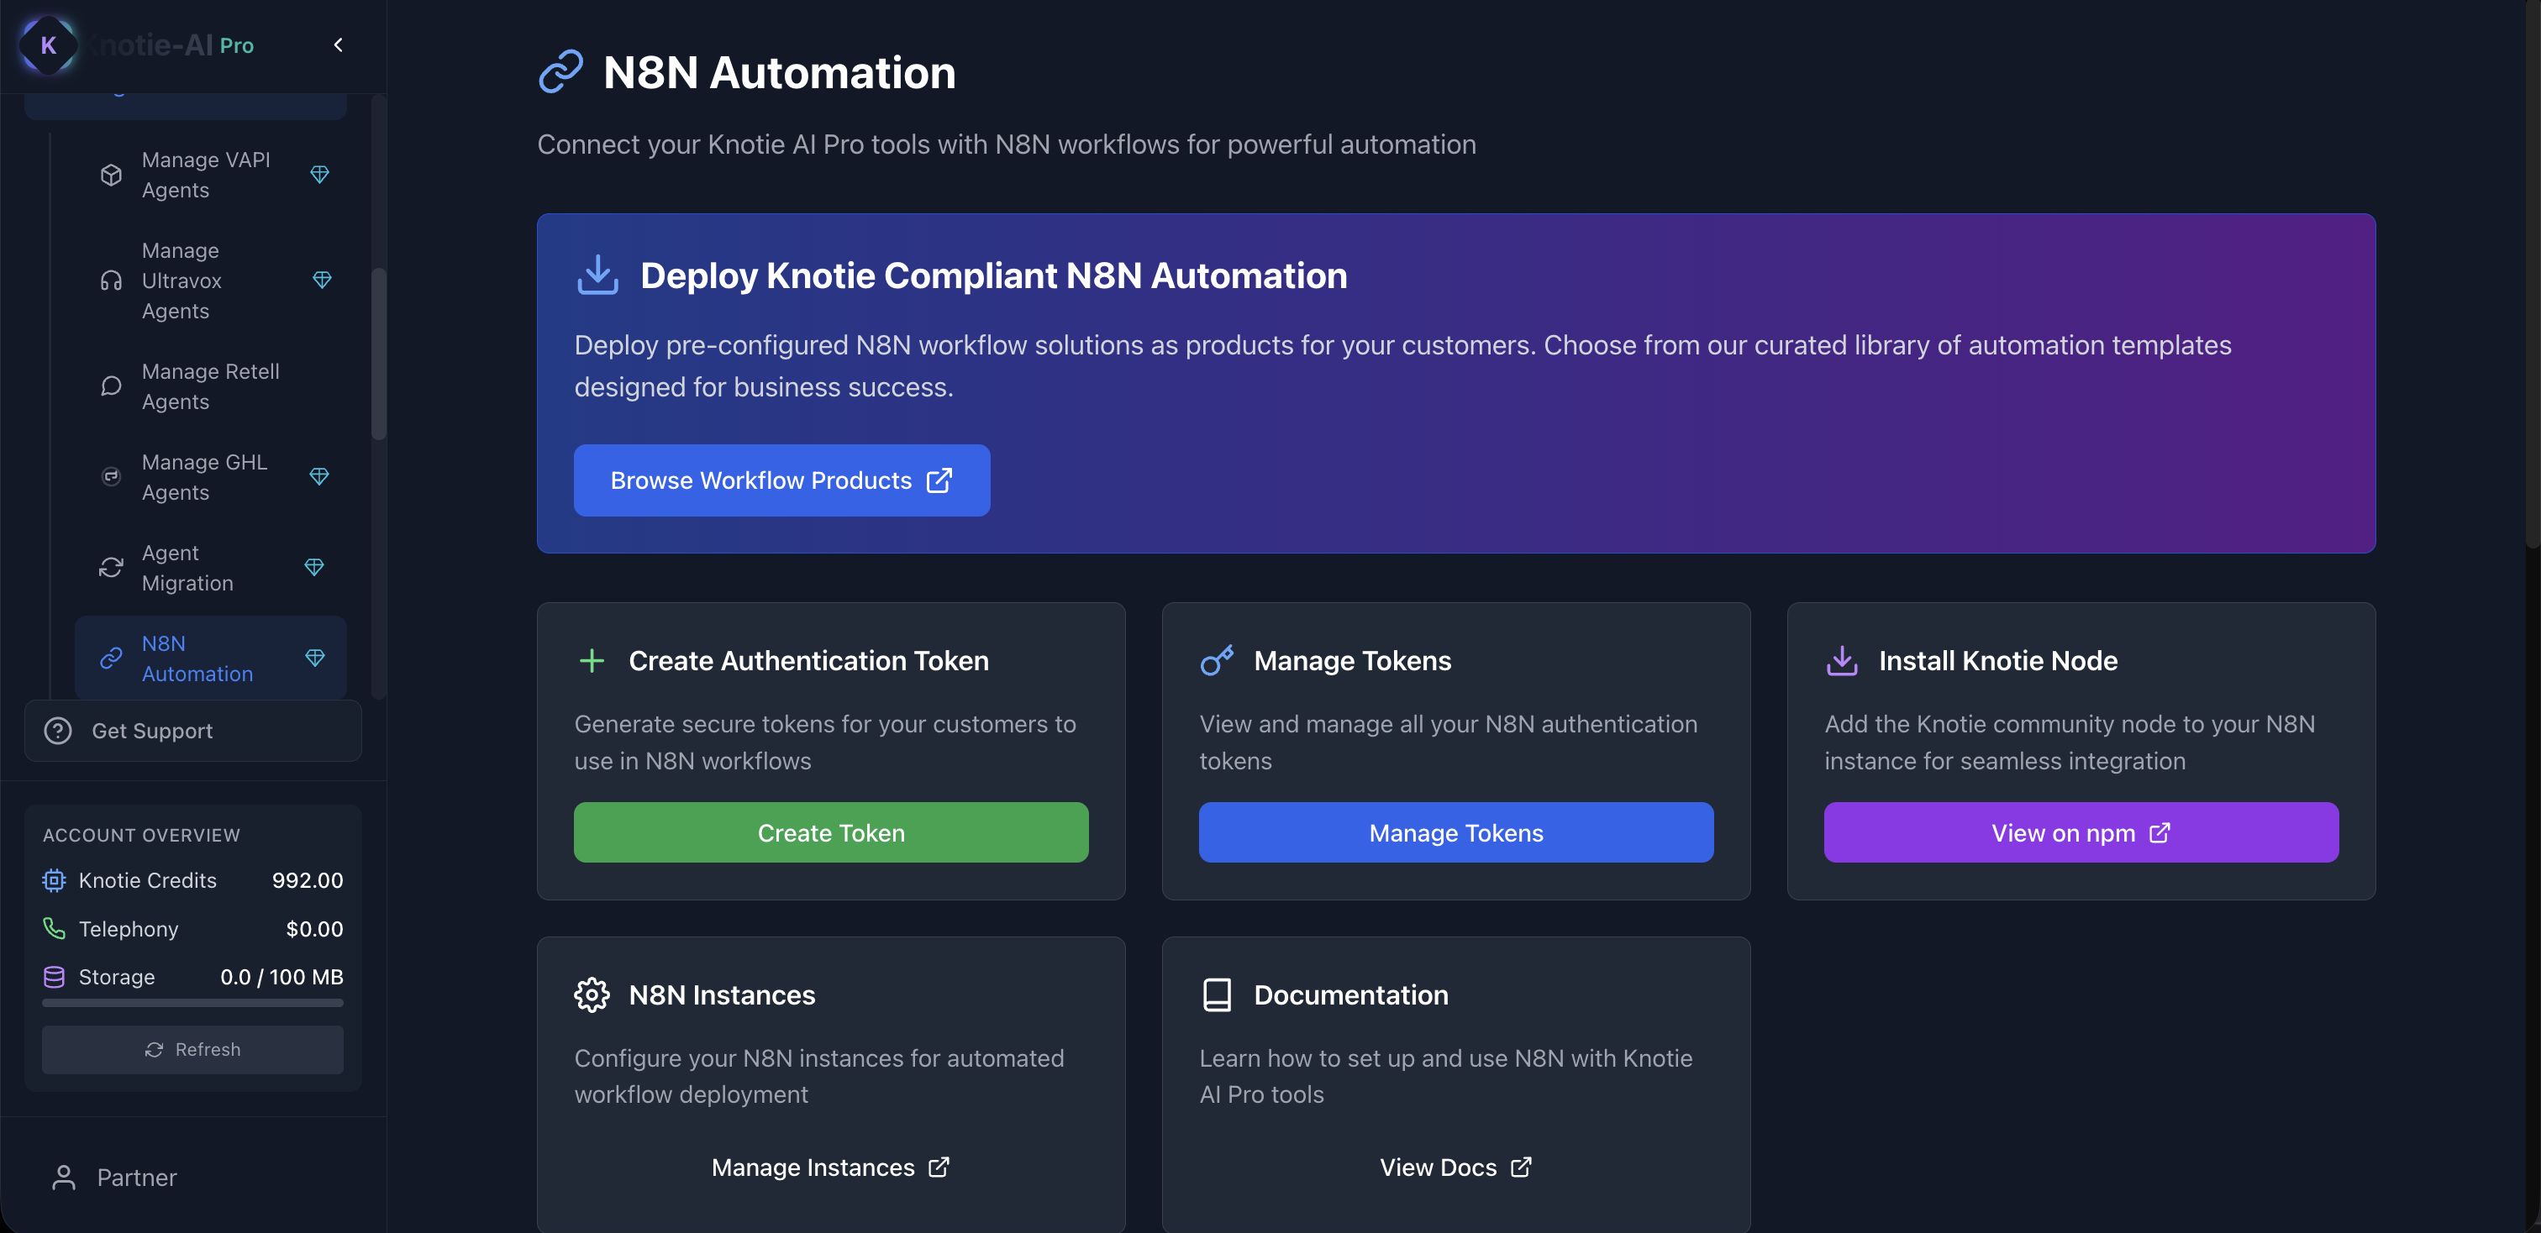
Task: Click the Manage Retell Agents chat icon
Action: (x=112, y=386)
